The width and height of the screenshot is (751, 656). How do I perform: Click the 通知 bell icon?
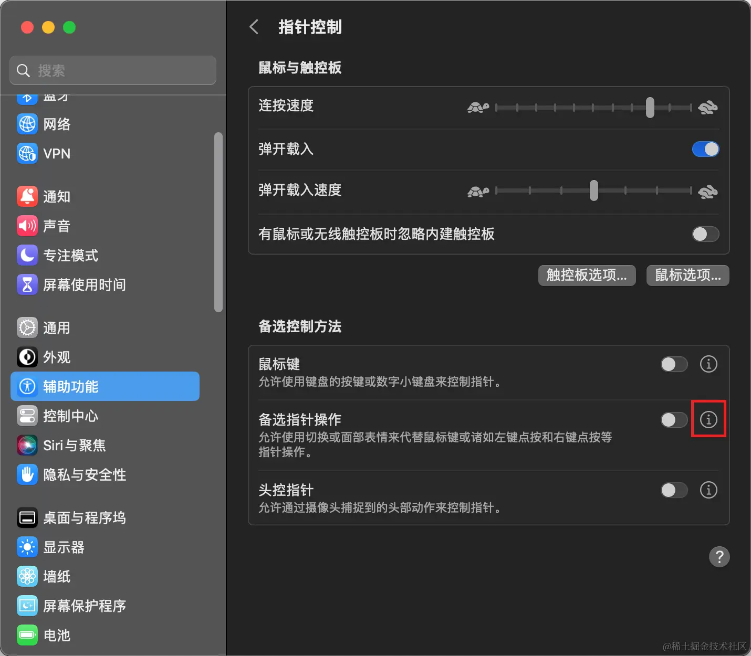coord(27,197)
